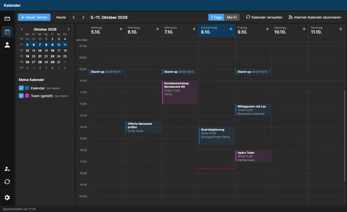
Task: Add event on Sonntag 11.10. plus icon
Action: click(341, 29)
